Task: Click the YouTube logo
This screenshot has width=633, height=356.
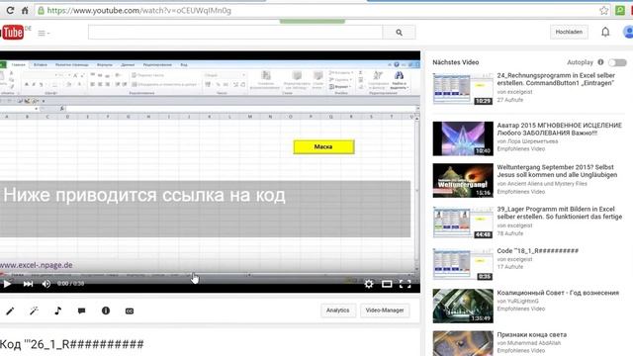Action: (x=12, y=33)
